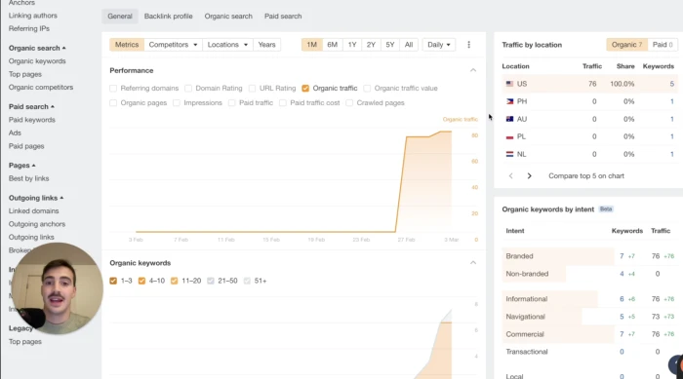The width and height of the screenshot is (683, 379).
Task: Open Navigational keywords count 5
Action: point(622,317)
